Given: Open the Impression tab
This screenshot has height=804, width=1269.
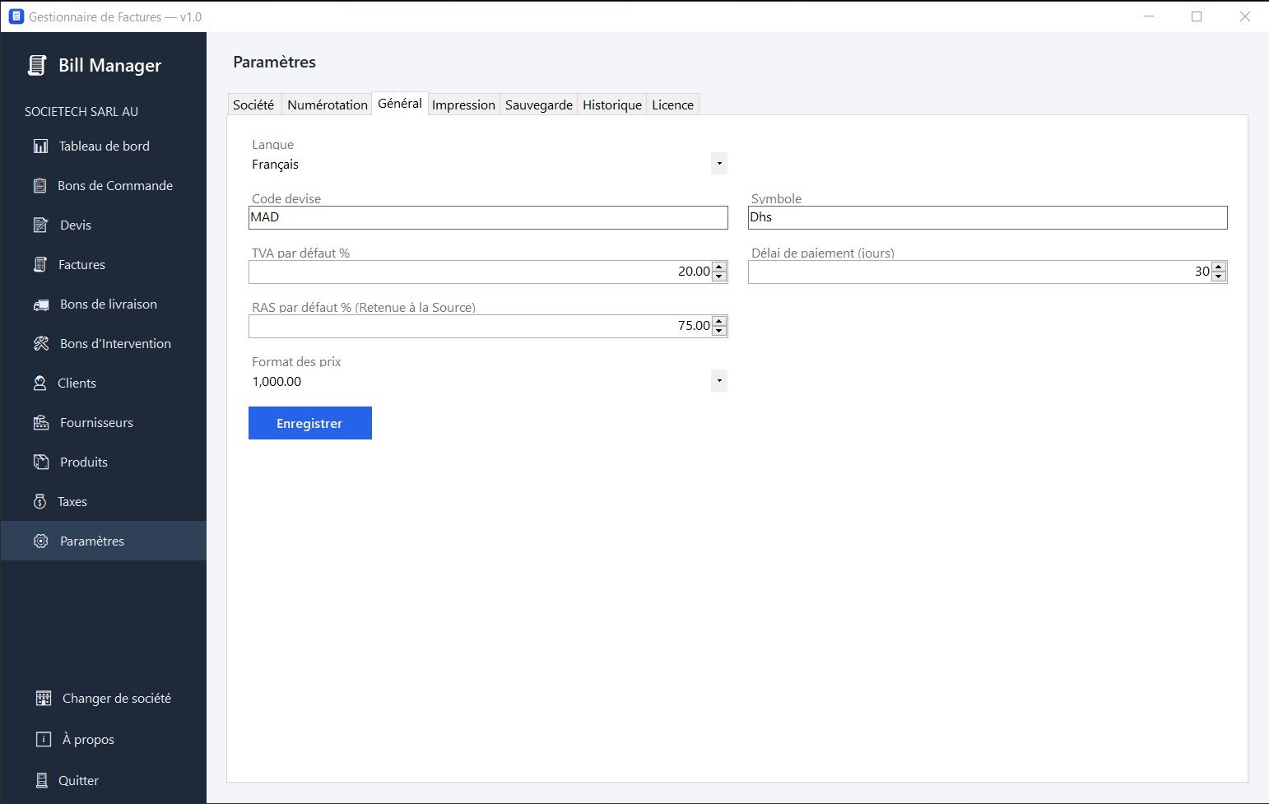Looking at the screenshot, I should click(x=463, y=105).
